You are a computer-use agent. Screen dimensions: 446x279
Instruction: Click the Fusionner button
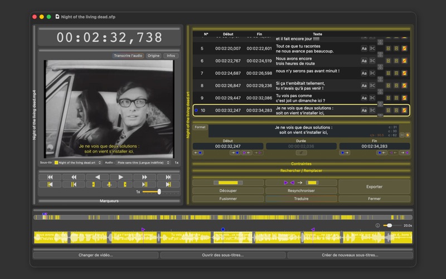[228, 199]
